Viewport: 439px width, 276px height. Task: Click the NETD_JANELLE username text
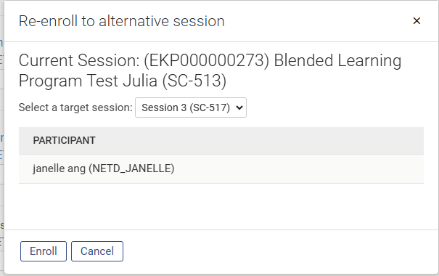click(131, 169)
